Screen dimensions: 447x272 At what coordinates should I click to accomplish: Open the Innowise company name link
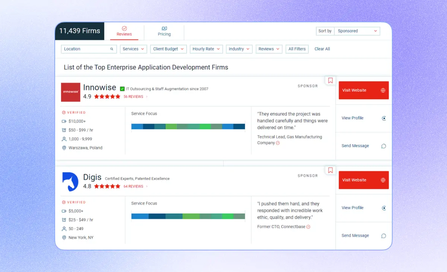pyautogui.click(x=100, y=87)
